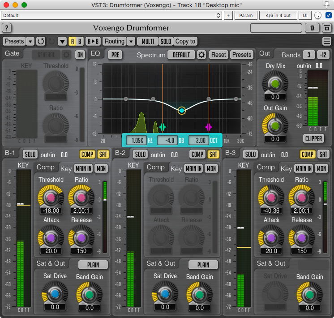
Task: Reset the EQ curve
Action: 218,55
